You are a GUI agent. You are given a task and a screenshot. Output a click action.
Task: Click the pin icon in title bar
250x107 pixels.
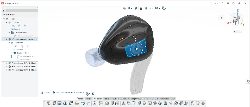pyautogui.click(x=239, y=3)
